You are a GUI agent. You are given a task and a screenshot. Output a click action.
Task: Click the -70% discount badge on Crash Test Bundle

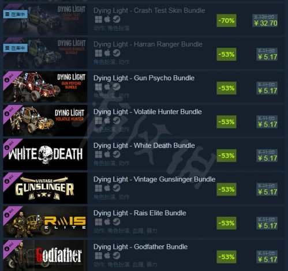226,20
